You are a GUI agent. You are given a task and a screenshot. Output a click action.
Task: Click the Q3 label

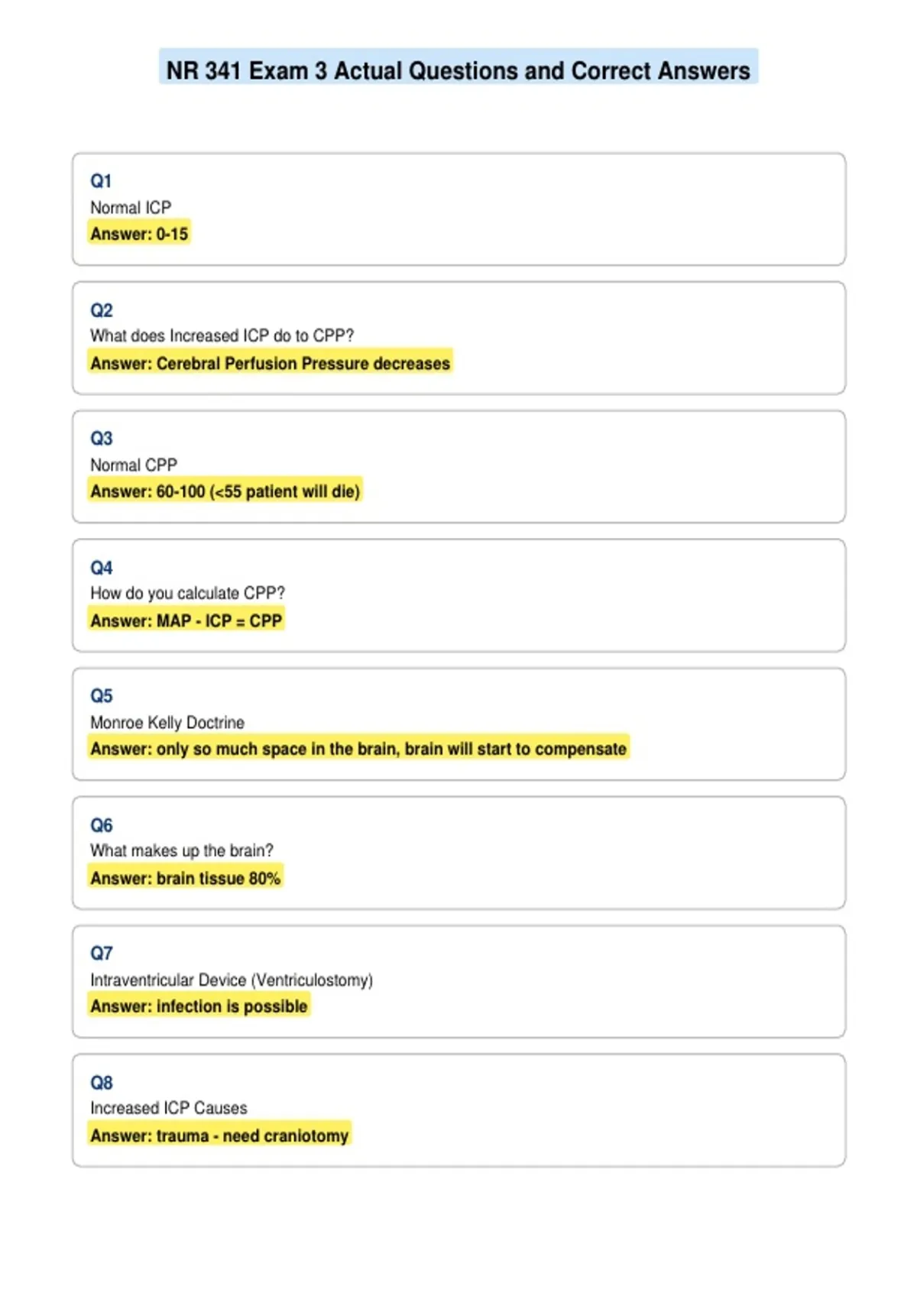[101, 439]
